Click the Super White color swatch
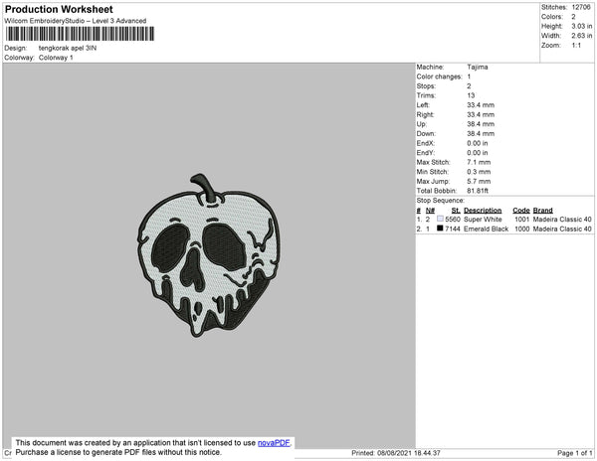 pos(440,219)
